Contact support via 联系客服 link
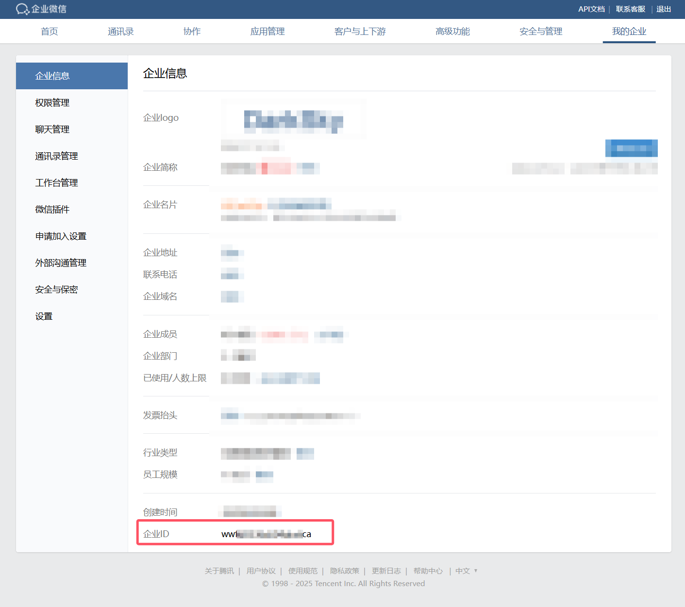This screenshot has height=607, width=685. point(630,9)
